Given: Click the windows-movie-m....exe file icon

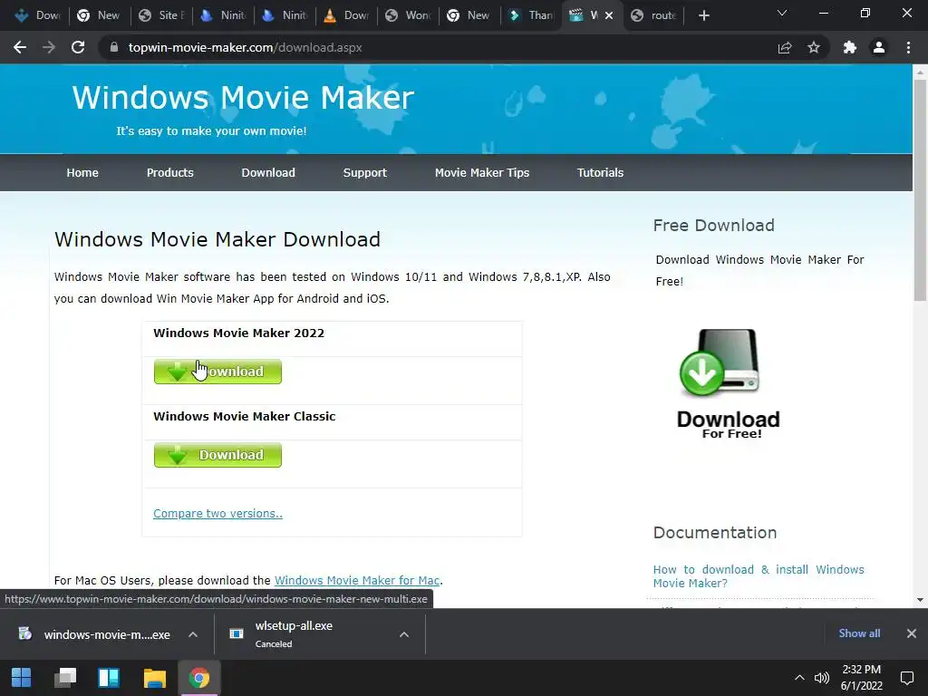Looking at the screenshot, I should [x=24, y=633].
